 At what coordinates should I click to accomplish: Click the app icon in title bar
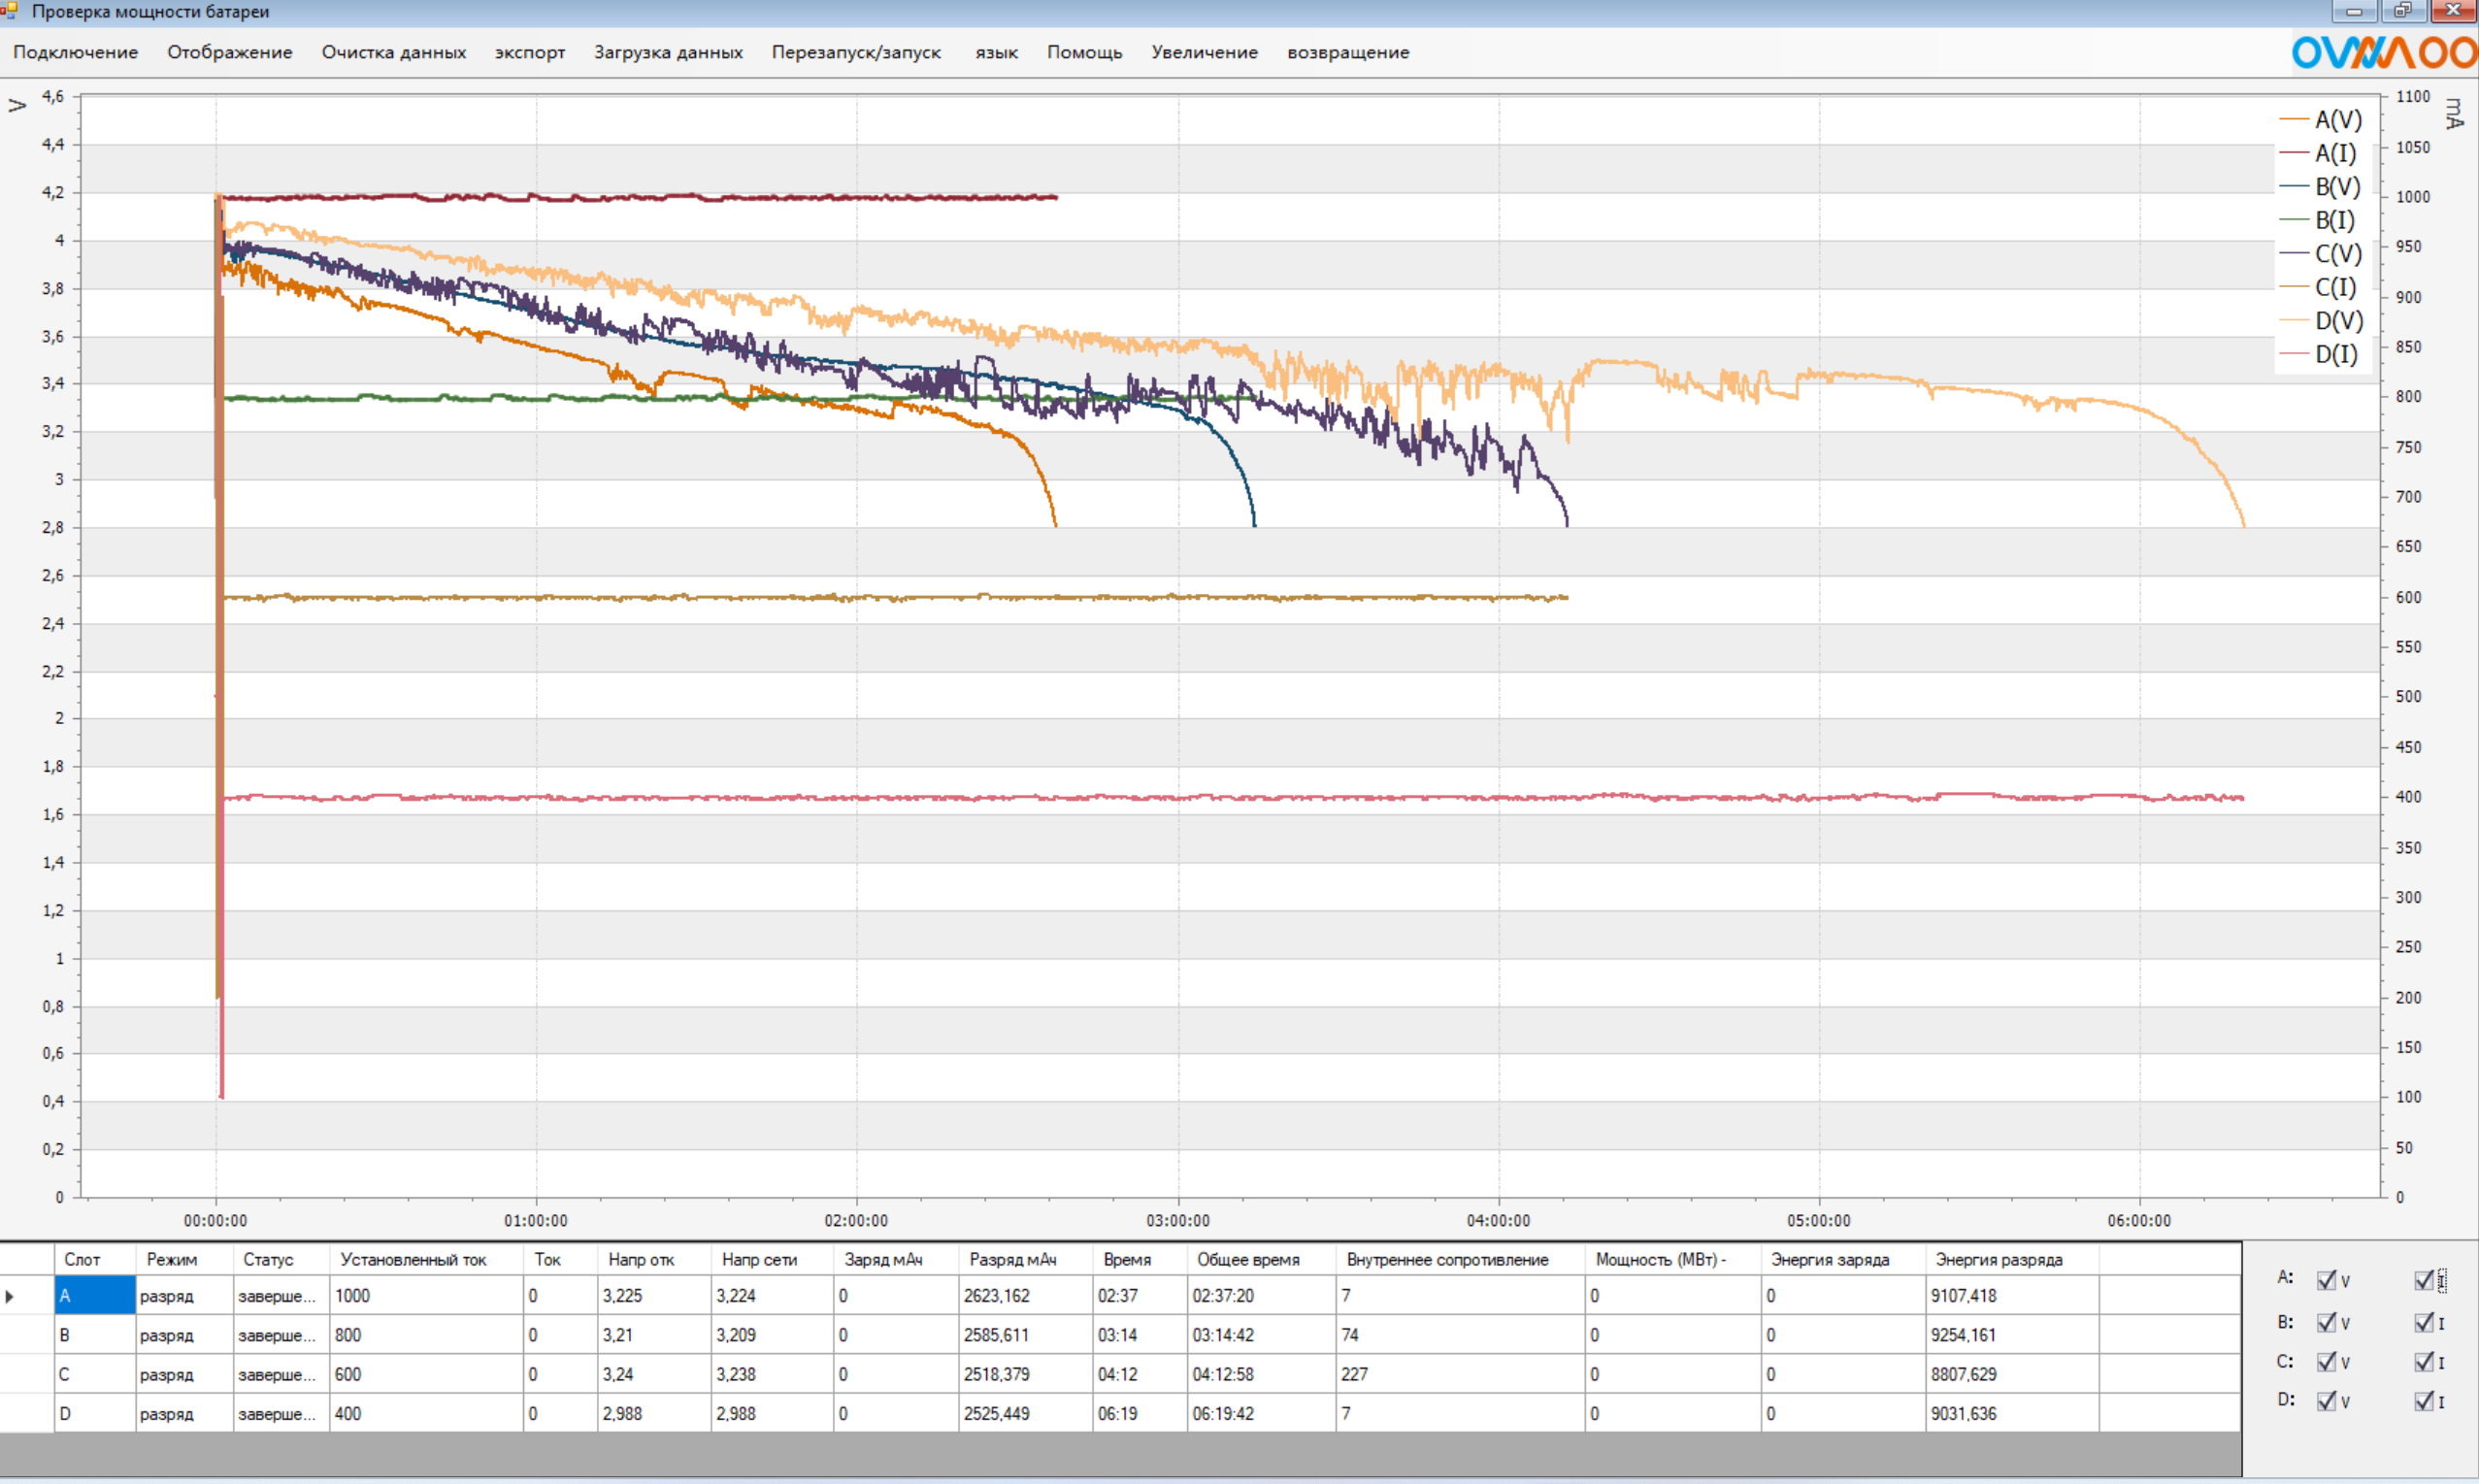(x=10, y=11)
